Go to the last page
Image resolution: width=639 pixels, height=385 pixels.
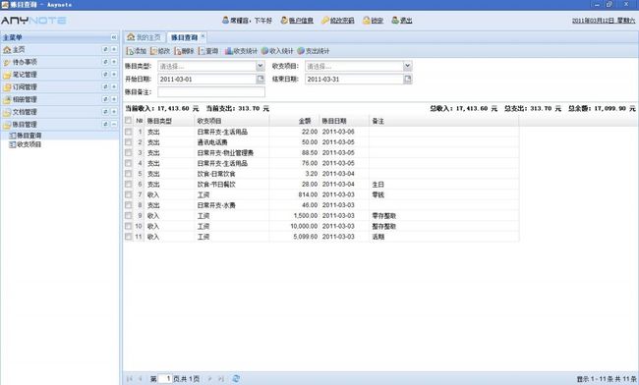221,378
